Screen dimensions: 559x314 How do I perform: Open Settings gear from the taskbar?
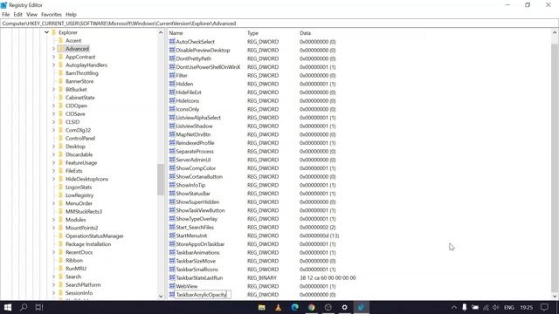click(344, 307)
